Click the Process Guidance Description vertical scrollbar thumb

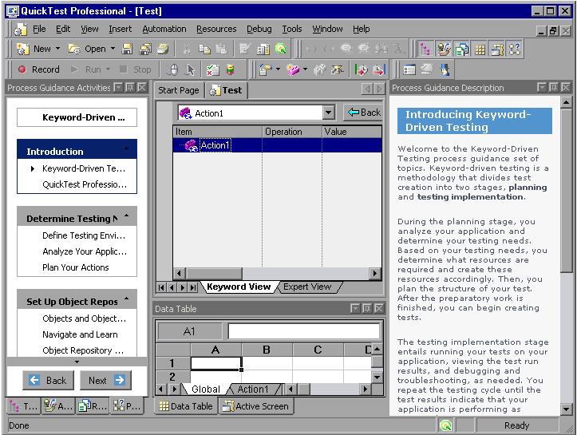coord(566,191)
